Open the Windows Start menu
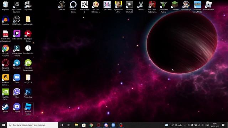This screenshot has height=128, width=228. 4,125
